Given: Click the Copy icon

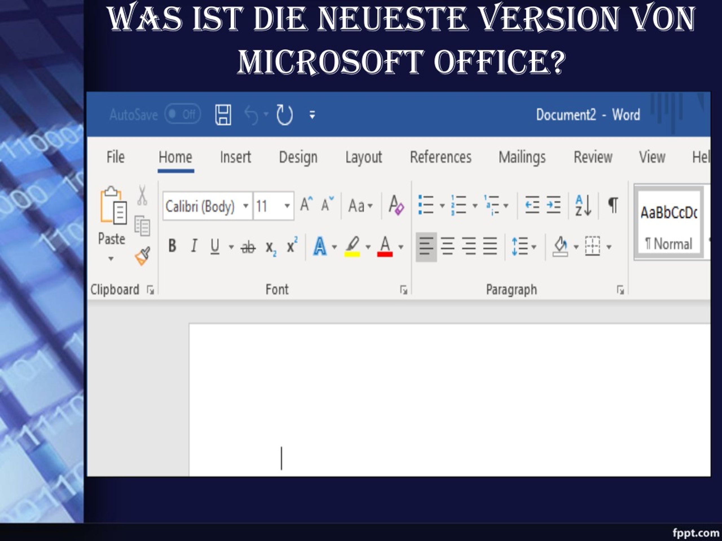Looking at the screenshot, I should point(142,226).
